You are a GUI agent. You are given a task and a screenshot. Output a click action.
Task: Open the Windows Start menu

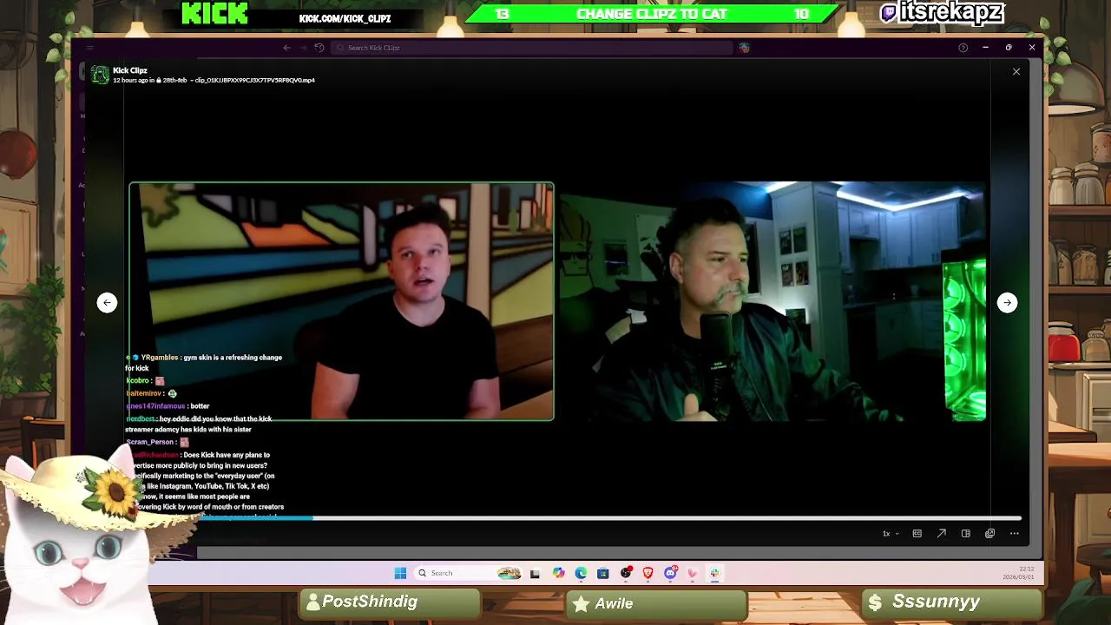click(x=400, y=573)
